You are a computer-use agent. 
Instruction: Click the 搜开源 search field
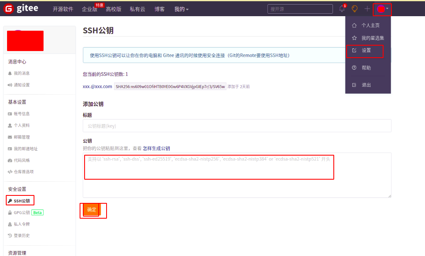pyautogui.click(x=299, y=8)
